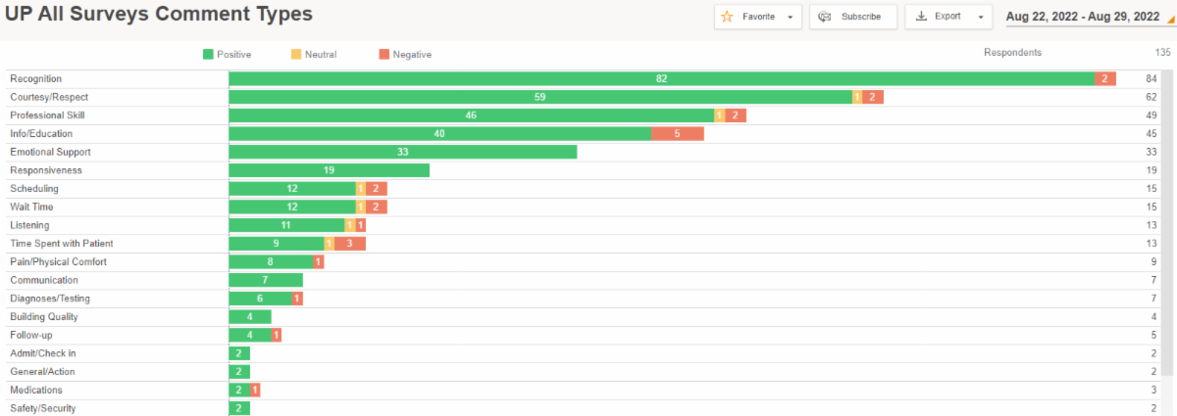
Task: Open the Favorite dropdown arrow
Action: point(790,17)
